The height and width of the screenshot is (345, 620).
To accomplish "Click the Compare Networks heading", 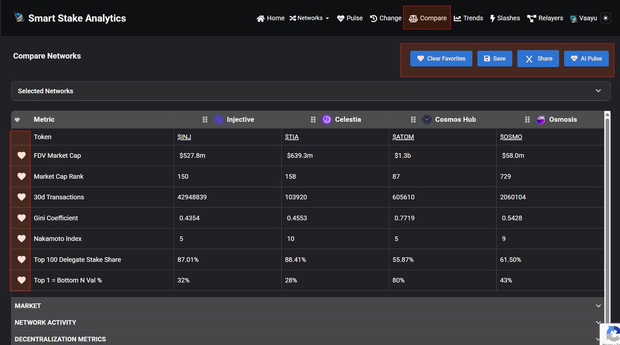I will pyautogui.click(x=47, y=56).
